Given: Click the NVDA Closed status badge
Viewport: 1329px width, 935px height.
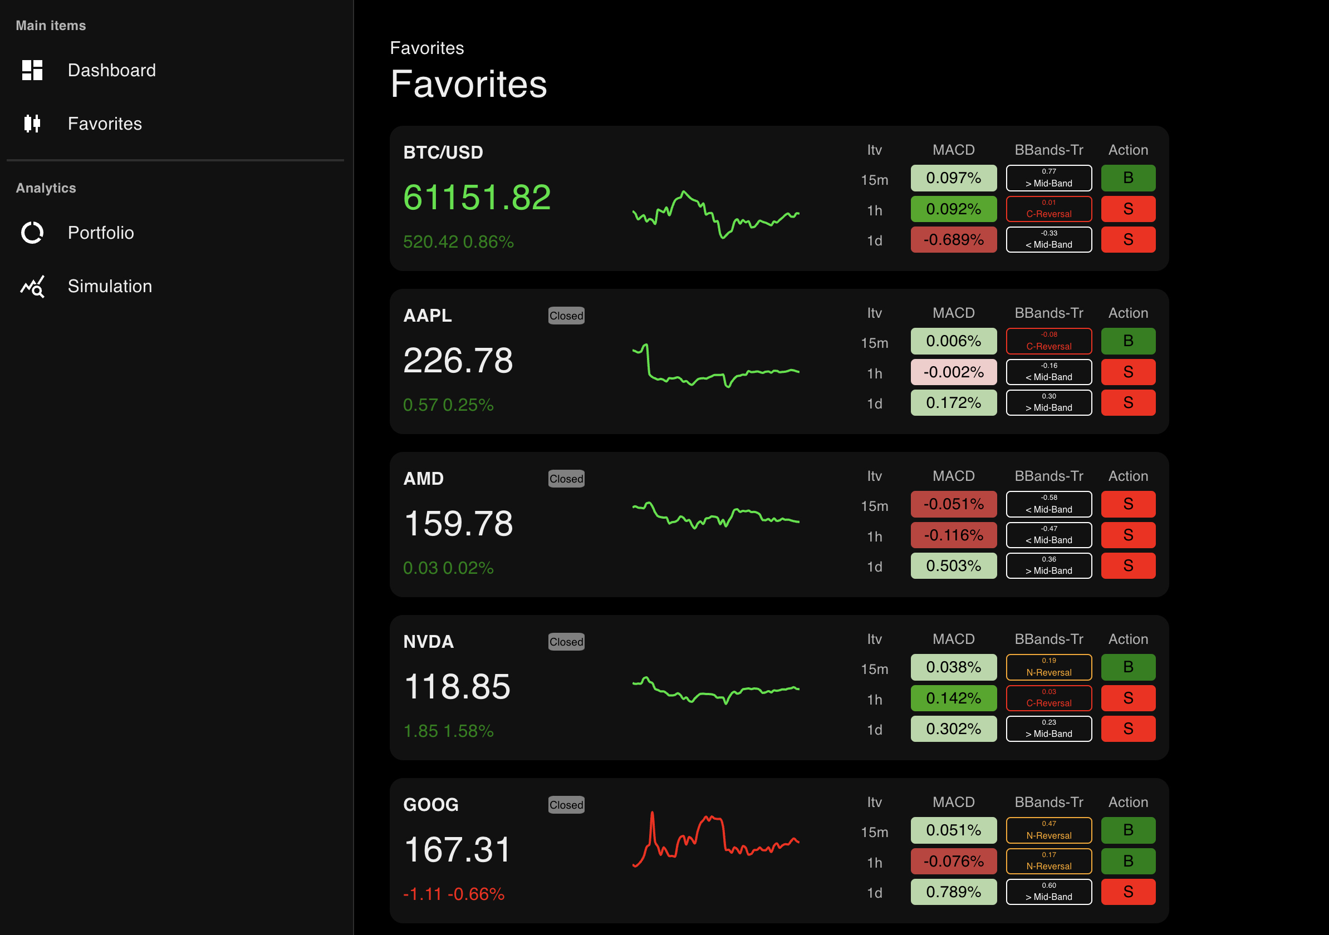Looking at the screenshot, I should [566, 642].
